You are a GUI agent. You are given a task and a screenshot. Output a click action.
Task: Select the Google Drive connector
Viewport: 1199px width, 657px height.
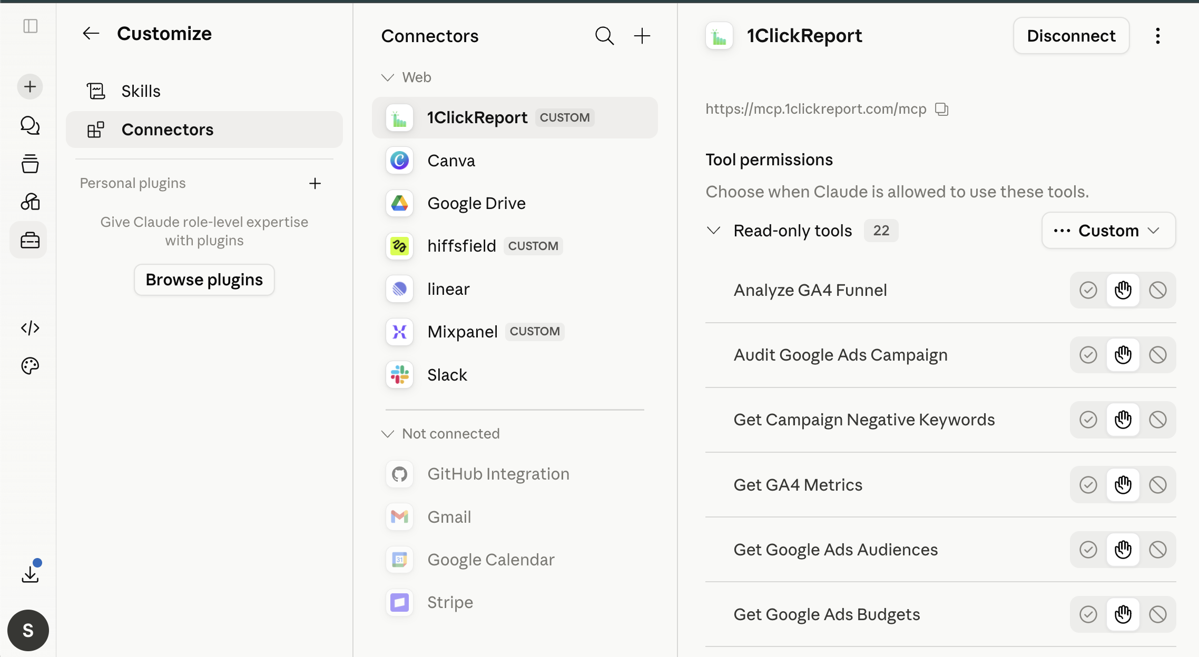[515, 203]
